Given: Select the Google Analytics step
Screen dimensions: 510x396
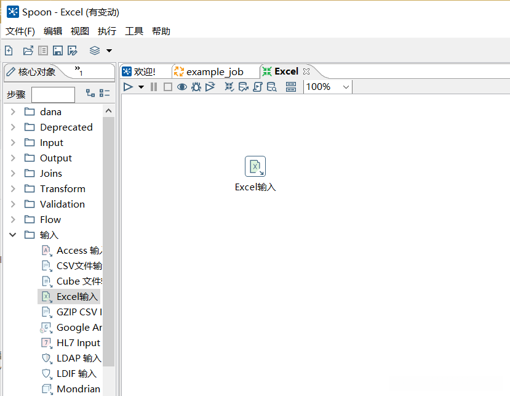Looking at the screenshot, I should tap(72, 327).
